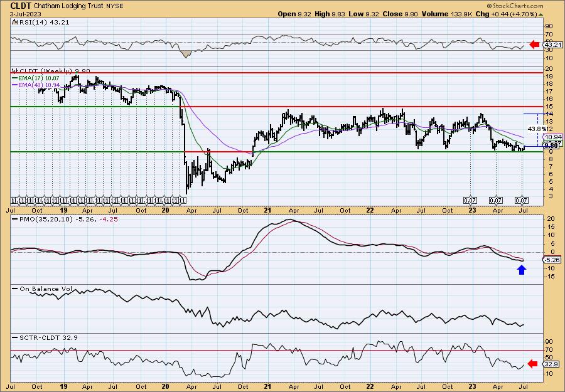Click the 3-Jul-2023 chart date
The image size is (565, 392).
coord(26,14)
